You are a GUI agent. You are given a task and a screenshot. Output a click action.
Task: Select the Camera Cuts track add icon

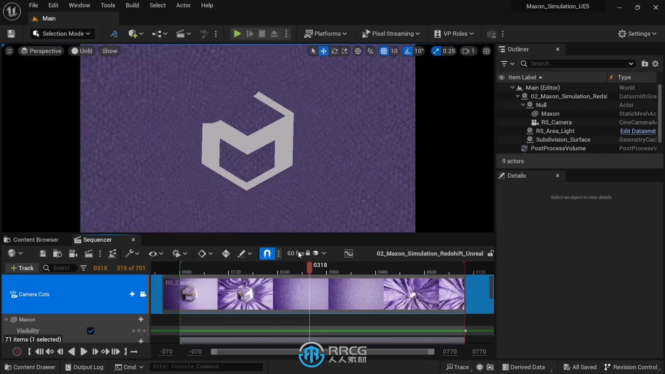pyautogui.click(x=132, y=294)
